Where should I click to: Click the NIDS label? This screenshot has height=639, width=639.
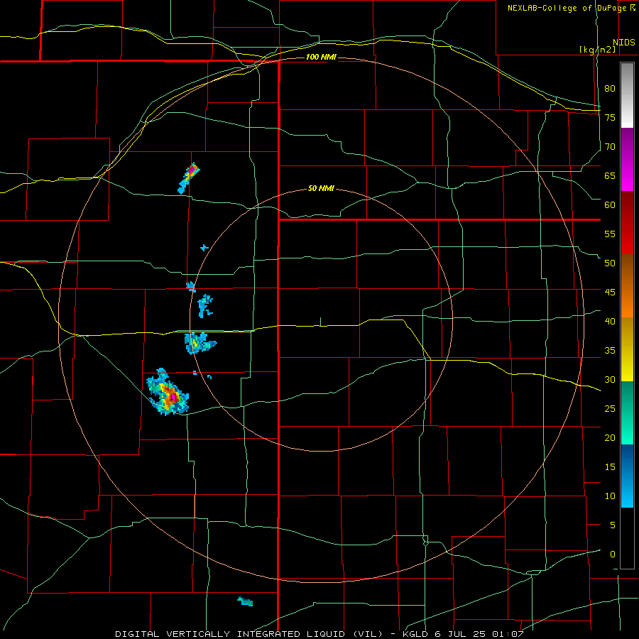(x=623, y=43)
